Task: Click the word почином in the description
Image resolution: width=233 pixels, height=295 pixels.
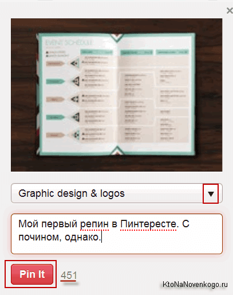Action: [x=40, y=238]
